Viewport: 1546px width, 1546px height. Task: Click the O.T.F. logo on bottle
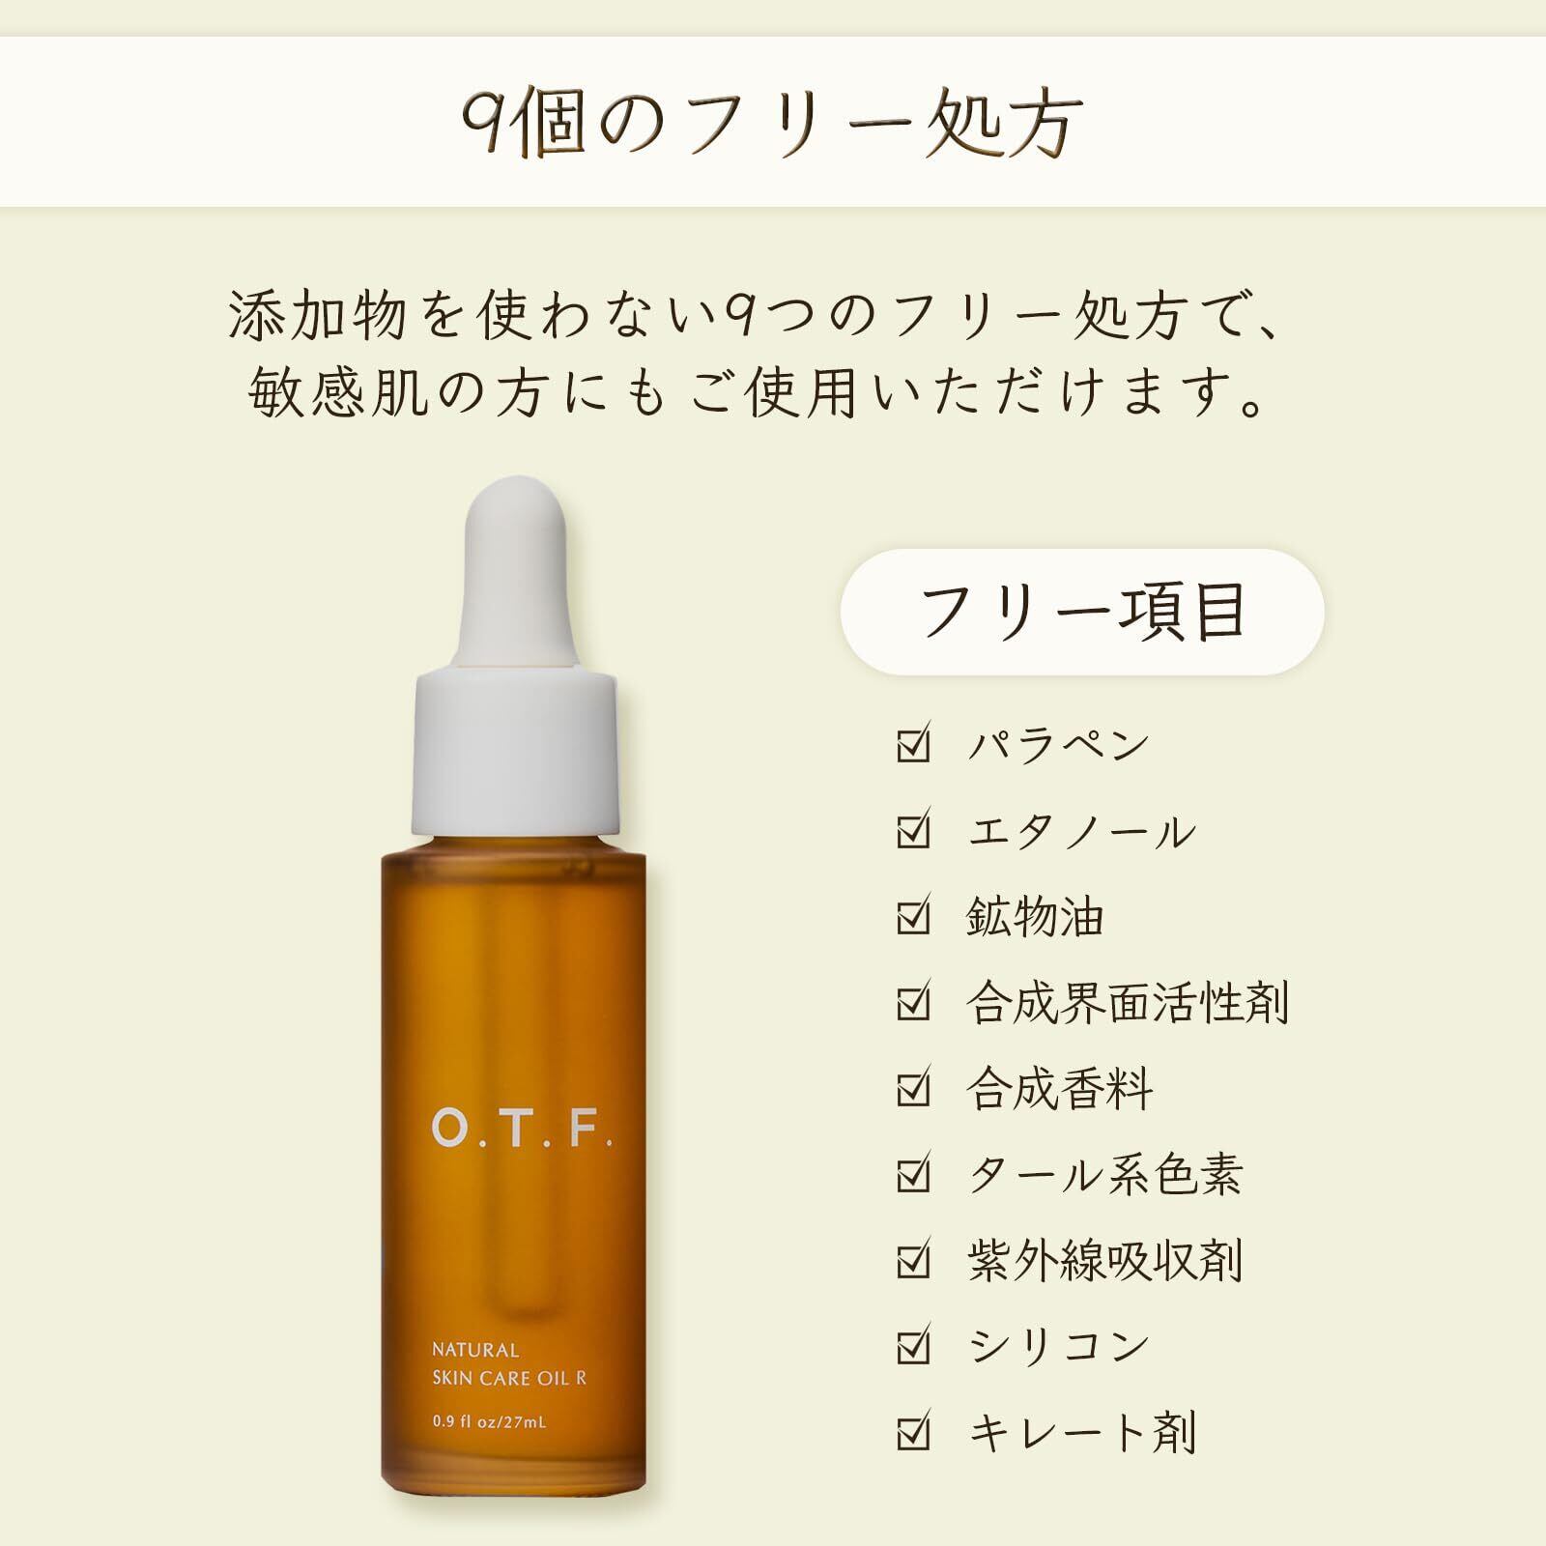click(522, 1130)
